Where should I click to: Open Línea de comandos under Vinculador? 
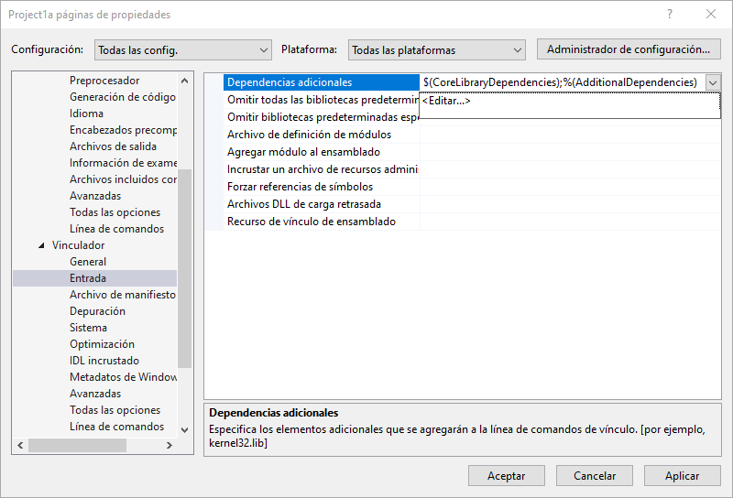pos(117,427)
